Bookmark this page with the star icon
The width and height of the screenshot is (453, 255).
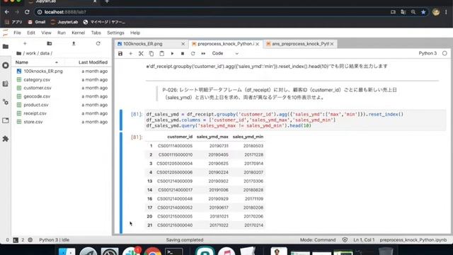click(423, 12)
